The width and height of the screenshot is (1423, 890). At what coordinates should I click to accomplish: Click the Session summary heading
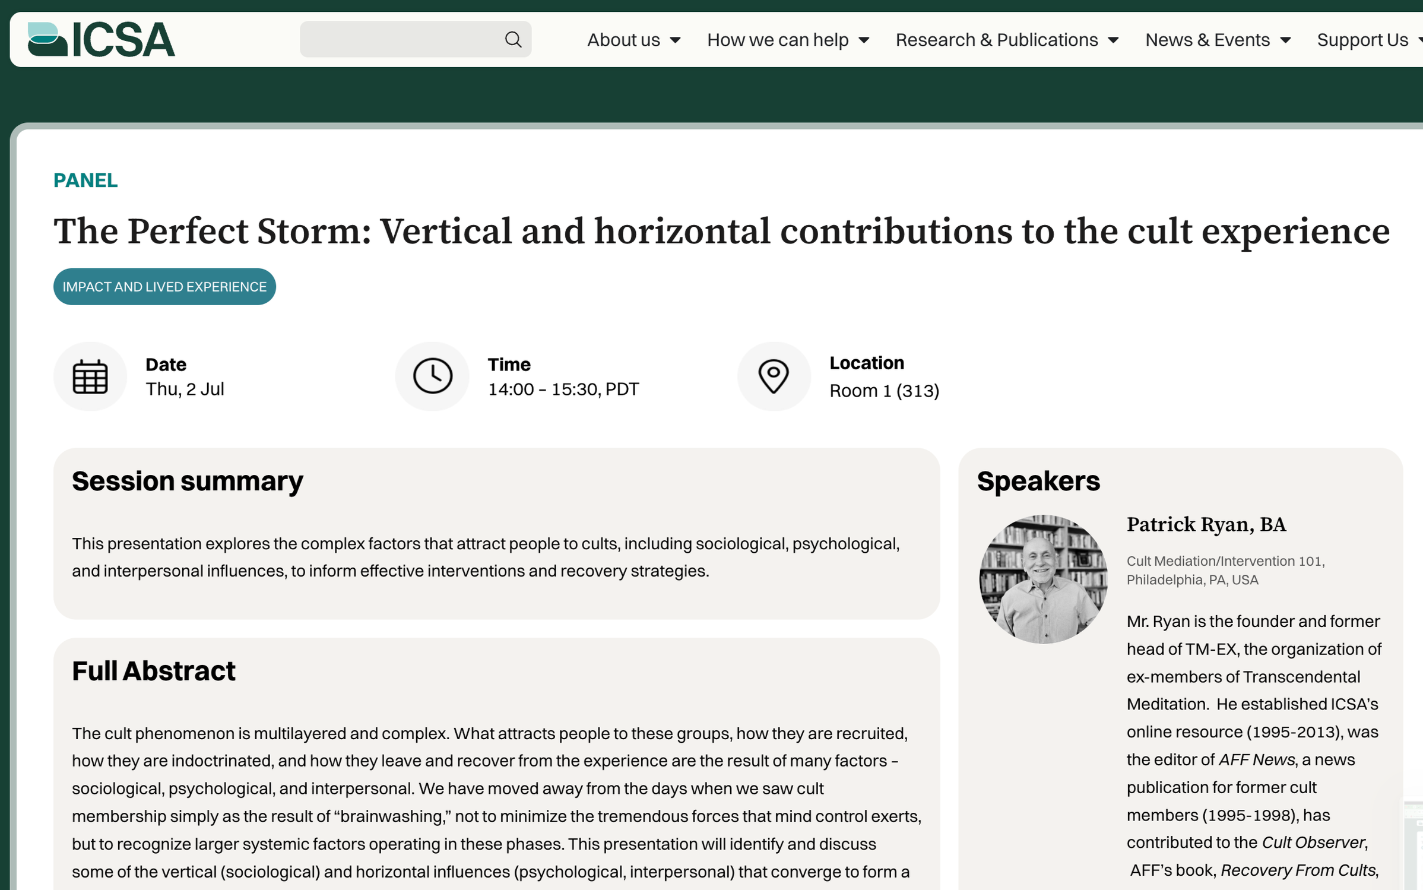click(188, 481)
